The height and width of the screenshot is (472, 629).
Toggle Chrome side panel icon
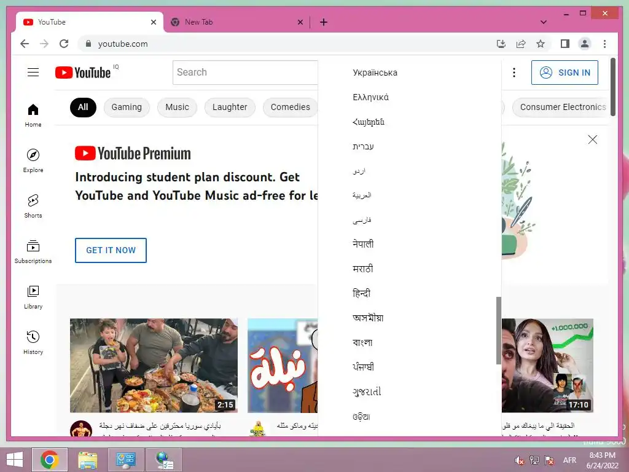click(x=565, y=44)
